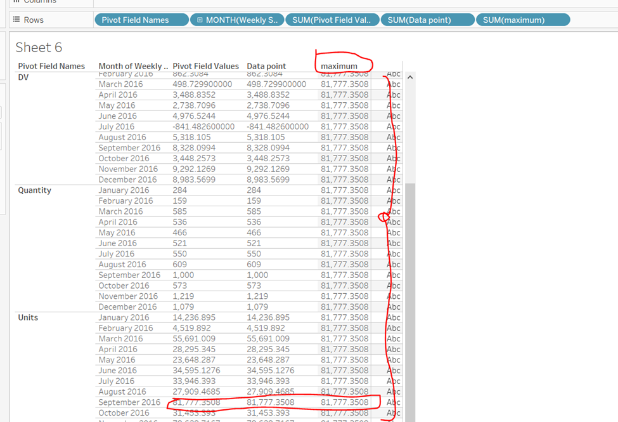Select the Pivot Field Names pill

coord(141,20)
